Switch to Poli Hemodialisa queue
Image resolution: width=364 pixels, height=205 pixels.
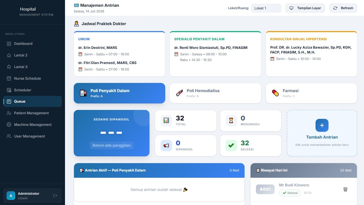tap(215, 93)
